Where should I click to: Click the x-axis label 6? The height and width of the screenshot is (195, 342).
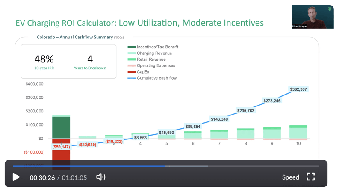click(x=193, y=144)
